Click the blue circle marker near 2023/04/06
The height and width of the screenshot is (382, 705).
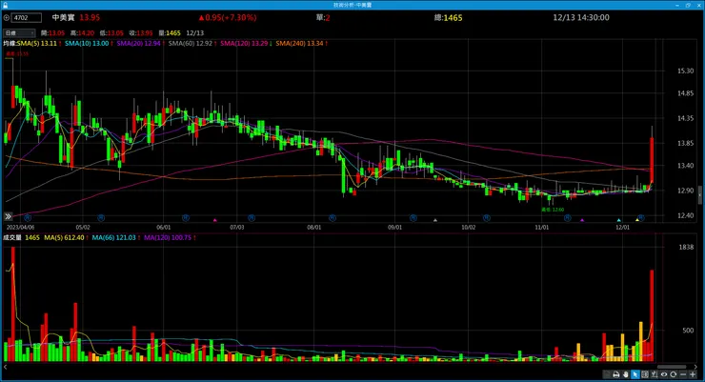28,218
